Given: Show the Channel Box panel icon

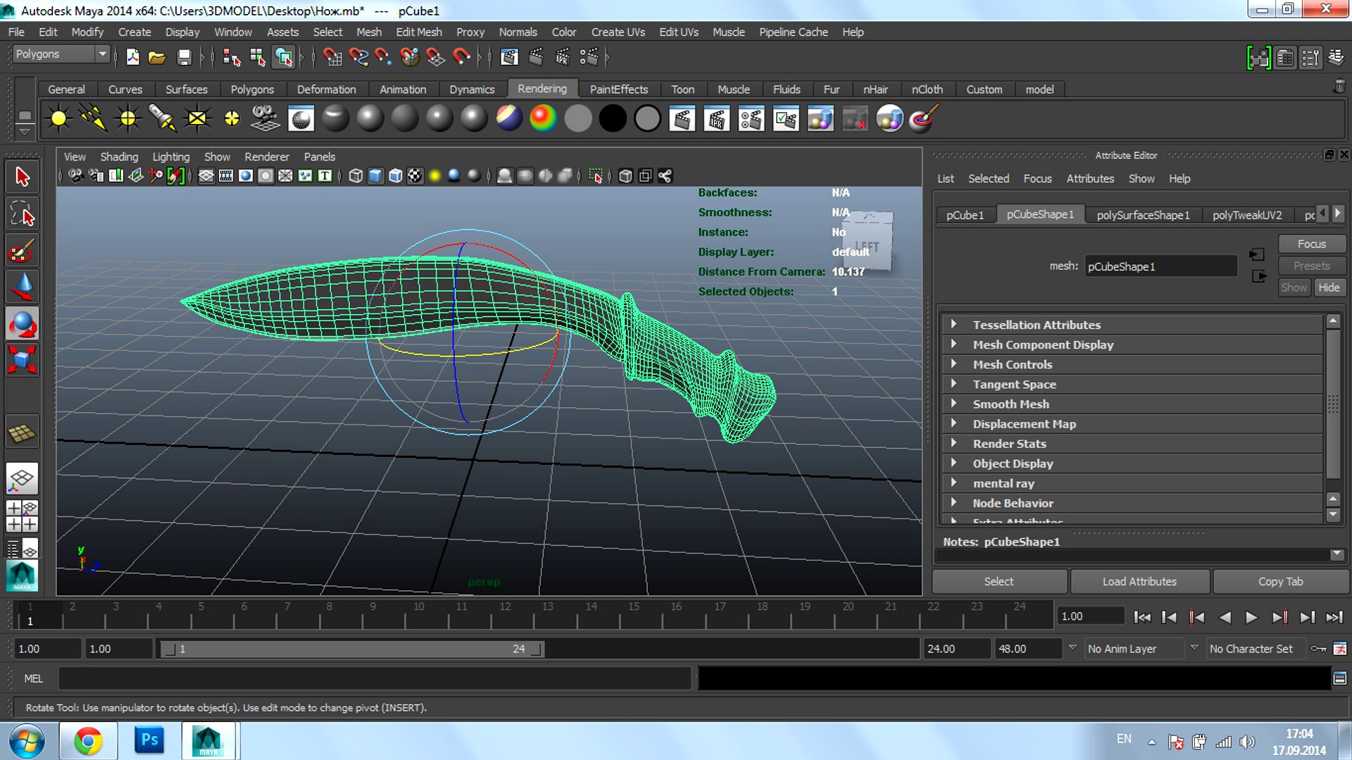Looking at the screenshot, I should pyautogui.click(x=1336, y=57).
